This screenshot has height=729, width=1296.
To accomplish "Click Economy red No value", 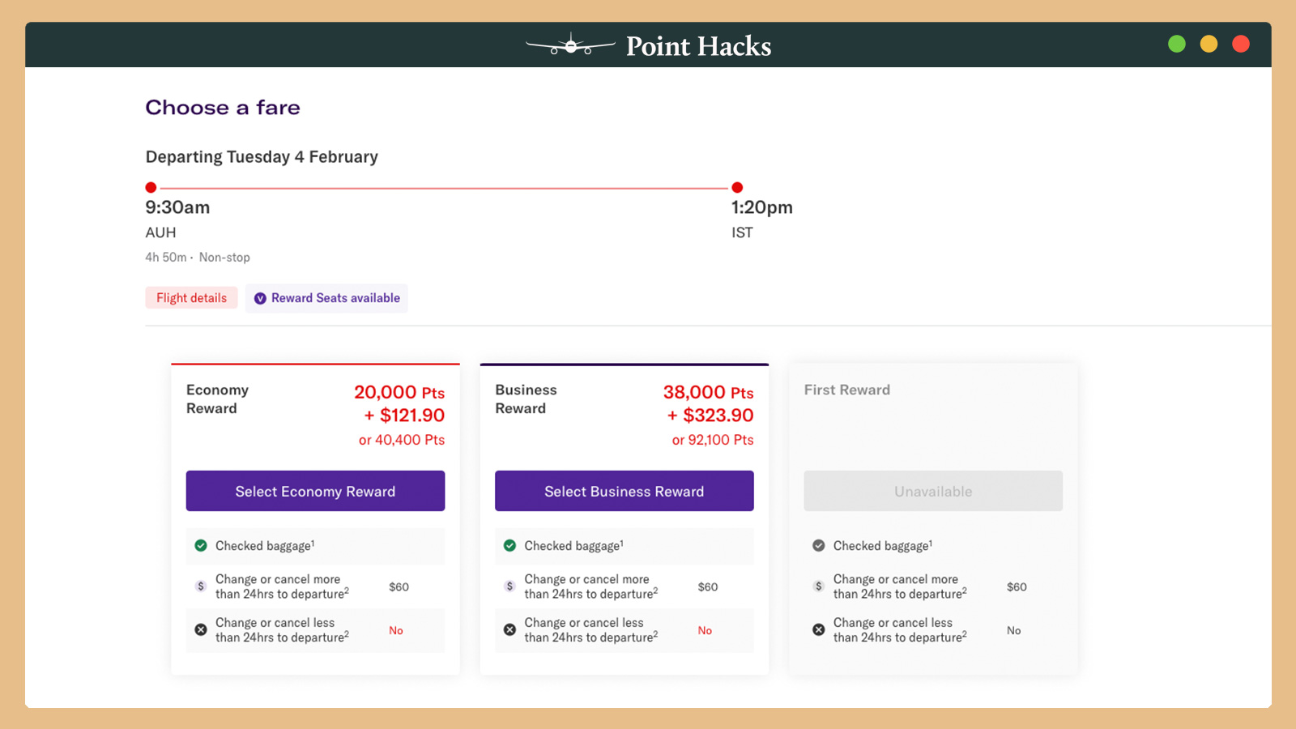I will pyautogui.click(x=396, y=630).
